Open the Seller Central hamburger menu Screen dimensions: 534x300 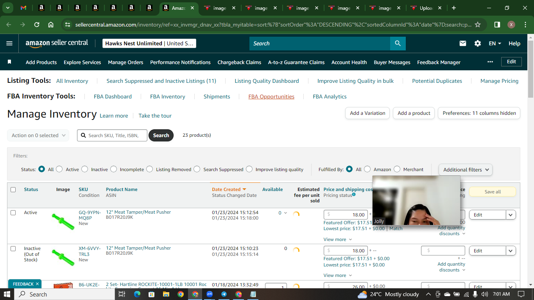pos(9,43)
